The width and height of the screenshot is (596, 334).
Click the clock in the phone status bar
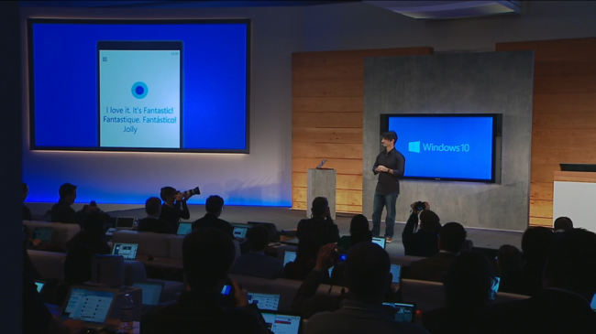point(174,53)
